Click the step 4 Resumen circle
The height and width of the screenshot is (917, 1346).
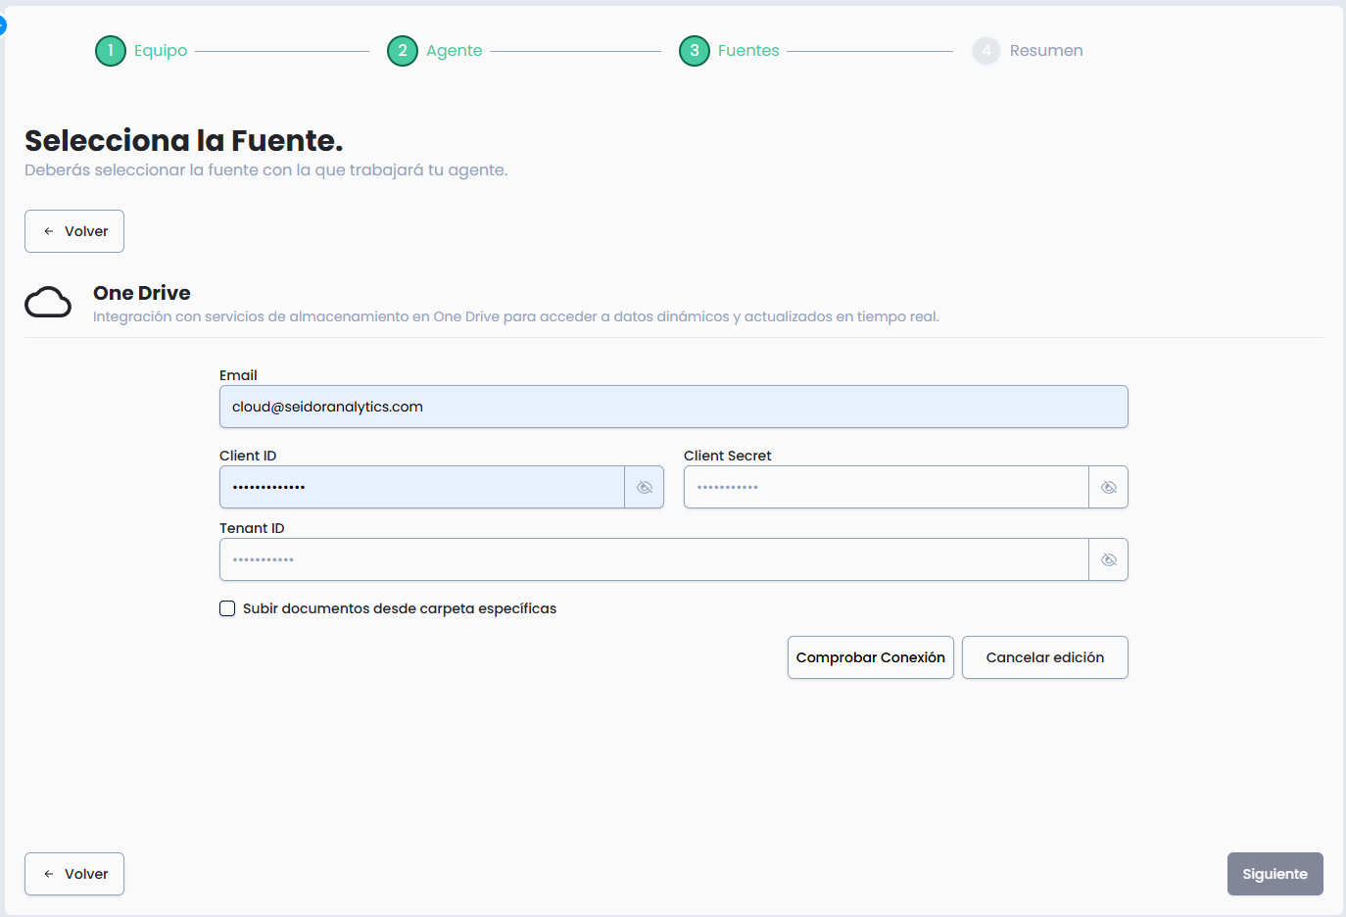[x=986, y=51]
